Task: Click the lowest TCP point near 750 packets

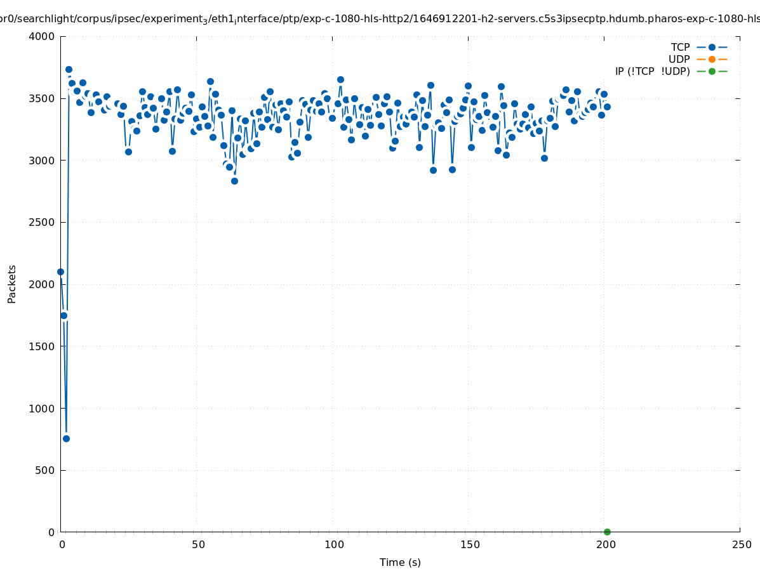Action: click(66, 438)
